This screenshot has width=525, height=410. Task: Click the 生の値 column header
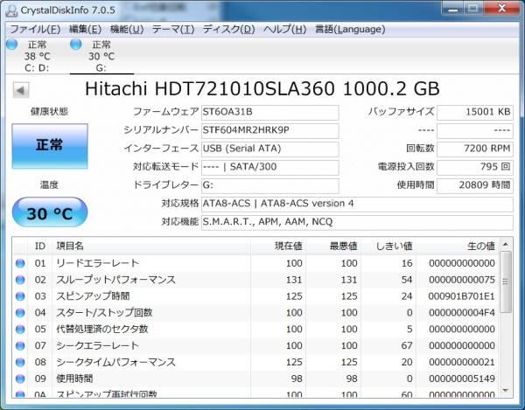click(457, 247)
